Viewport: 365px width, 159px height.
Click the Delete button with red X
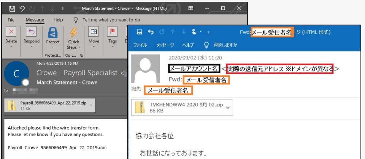(x=11, y=32)
